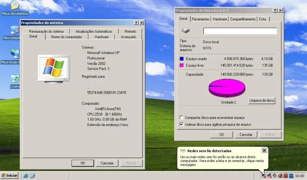Open the Ferramentas tab

coord(201,19)
